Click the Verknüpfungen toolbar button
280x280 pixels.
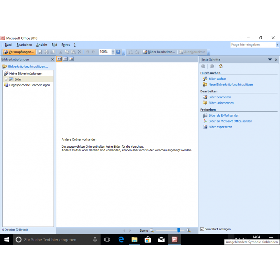pyautogui.click(x=19, y=52)
